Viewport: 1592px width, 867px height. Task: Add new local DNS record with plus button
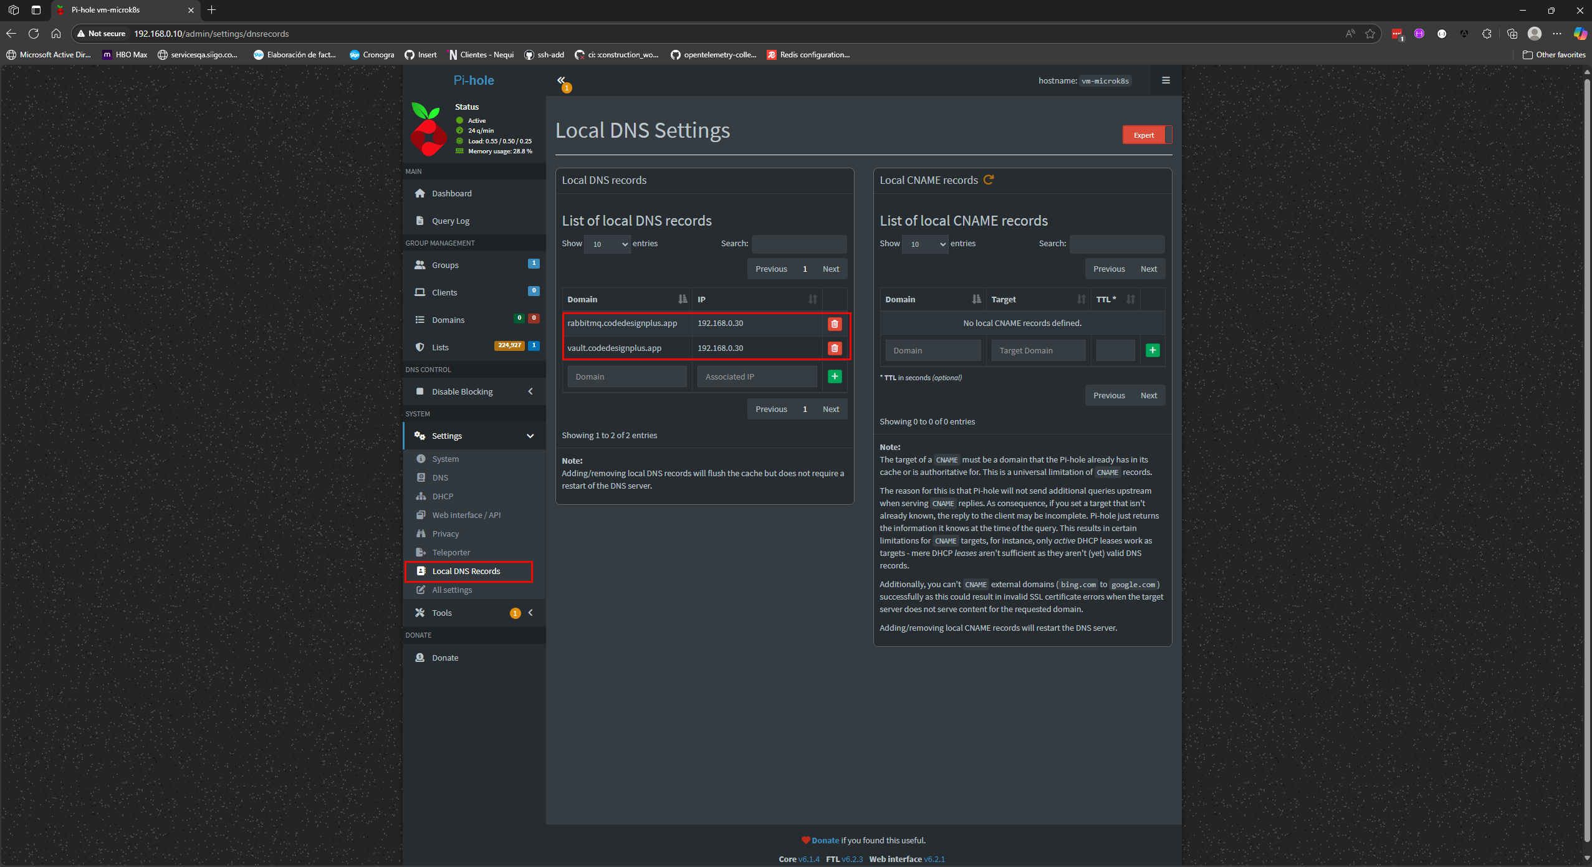[835, 376]
